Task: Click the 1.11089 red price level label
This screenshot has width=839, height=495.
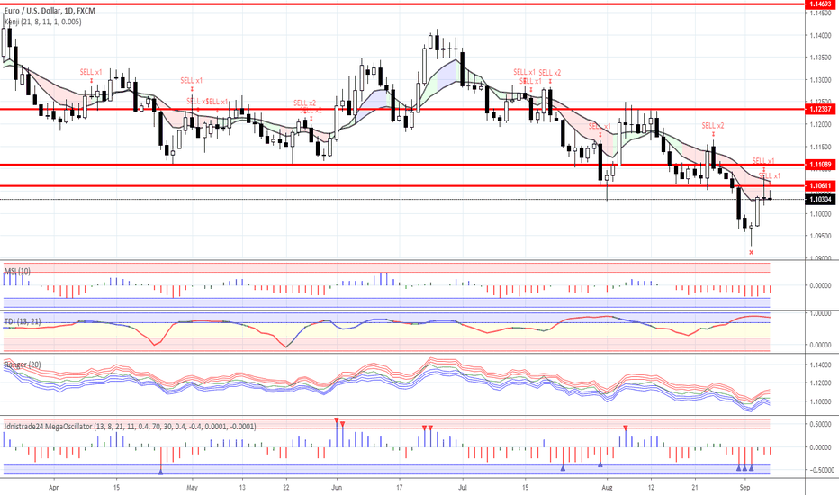Action: point(820,165)
